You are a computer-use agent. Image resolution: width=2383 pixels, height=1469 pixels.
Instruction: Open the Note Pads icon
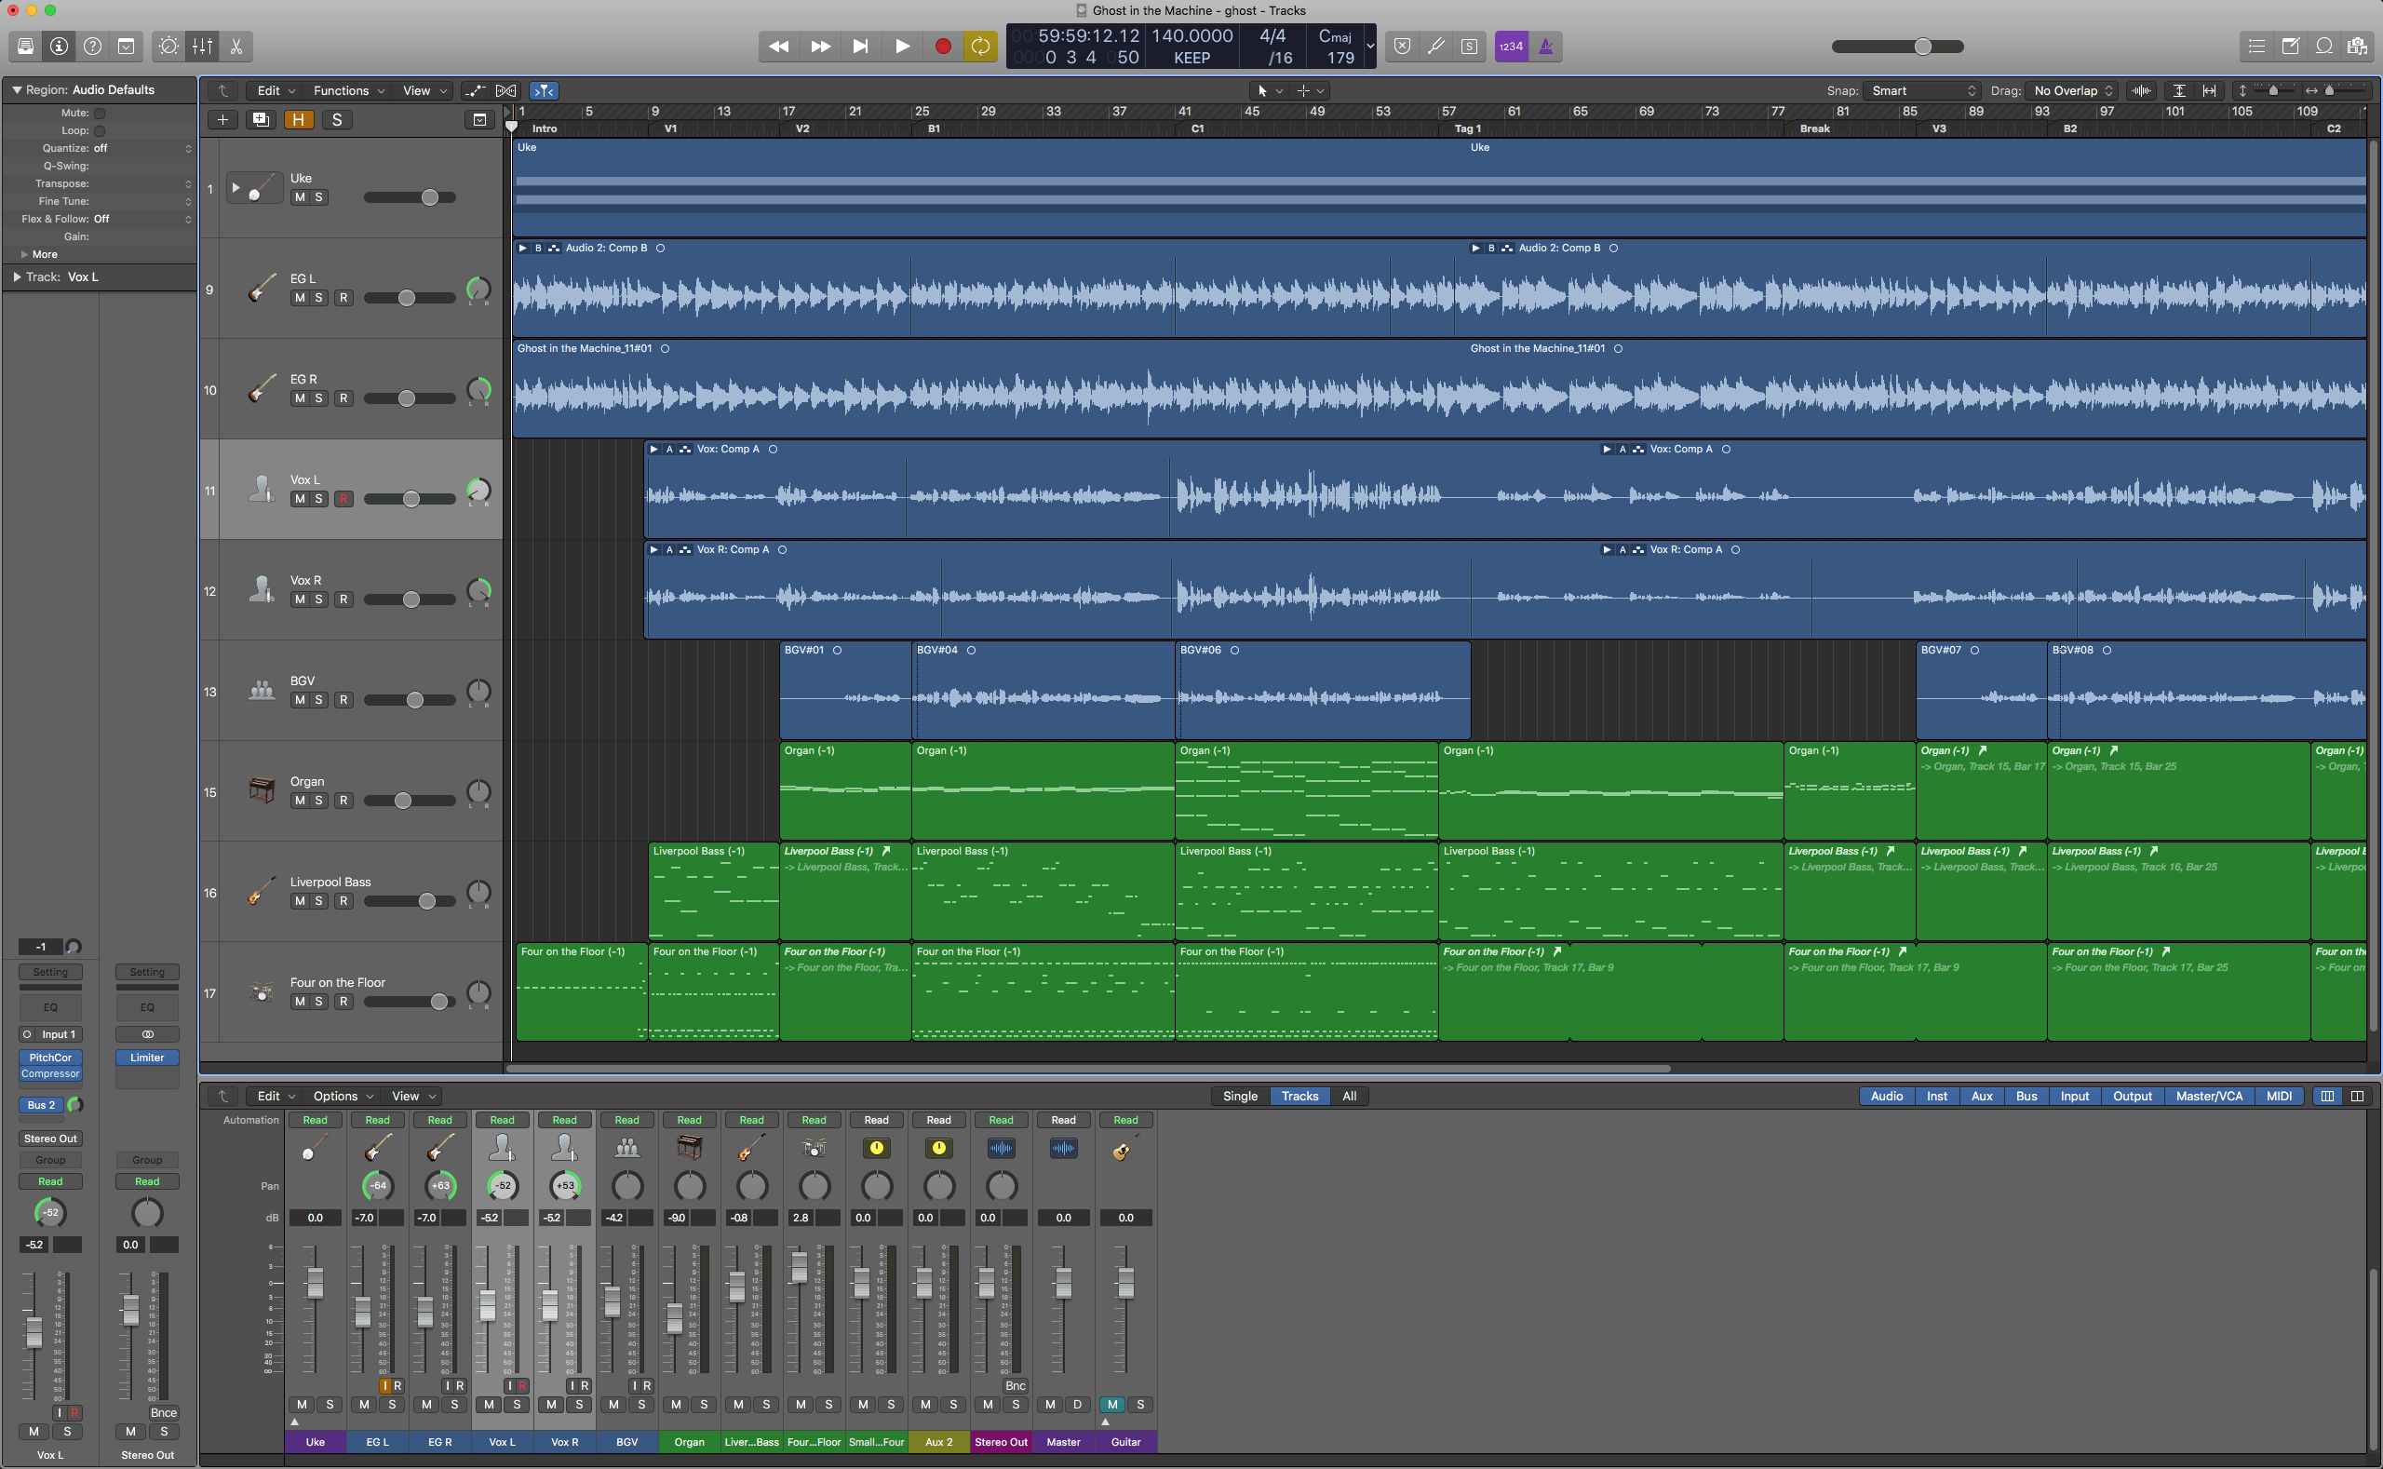[2291, 46]
